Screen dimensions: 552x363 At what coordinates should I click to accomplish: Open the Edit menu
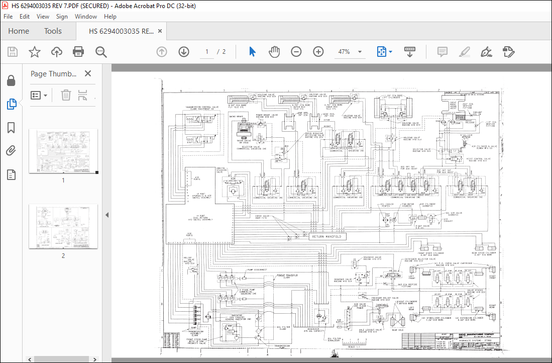point(25,17)
